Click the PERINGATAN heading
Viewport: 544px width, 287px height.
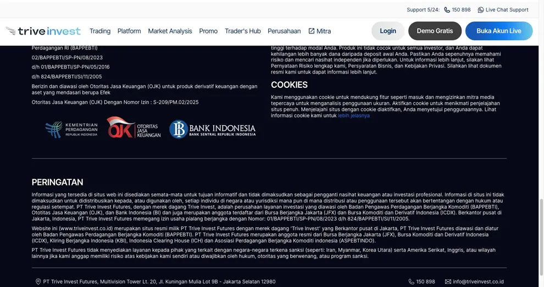(57, 182)
